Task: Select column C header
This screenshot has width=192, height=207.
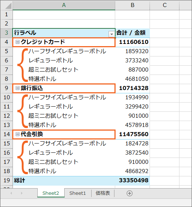Action: (165, 5)
